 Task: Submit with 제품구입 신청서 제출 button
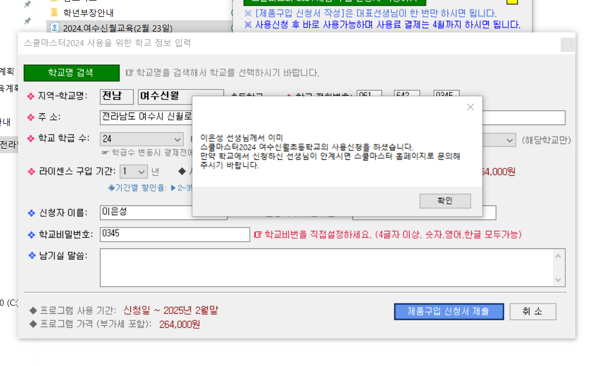click(448, 311)
